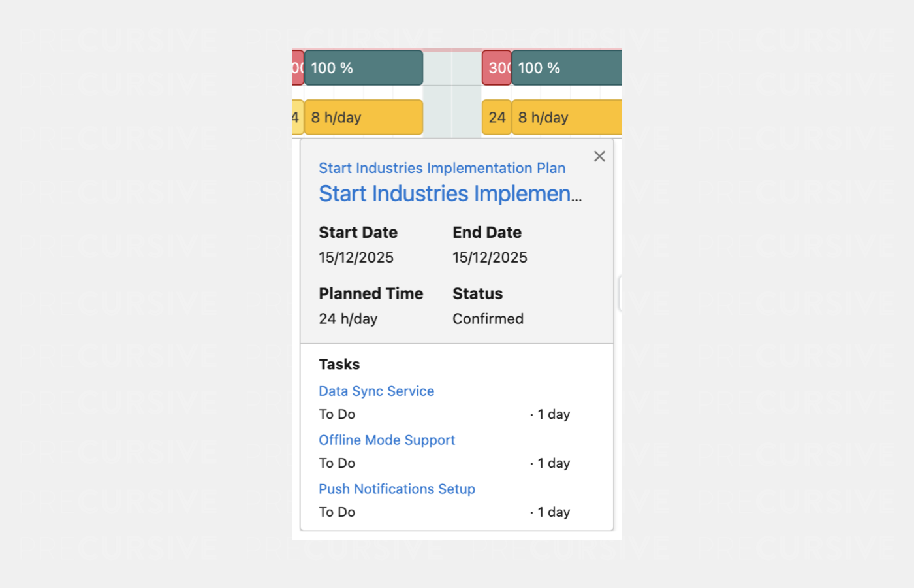Viewport: 914px width, 588px height.
Task: Click the date value under End Date
Action: (x=490, y=257)
